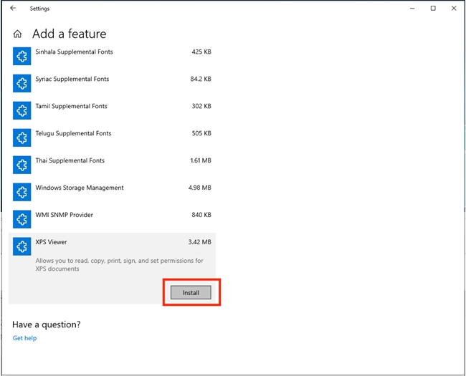This screenshot has width=466, height=376.
Task: Click the WMI SNMP Provider feature icon
Action: click(x=22, y=219)
